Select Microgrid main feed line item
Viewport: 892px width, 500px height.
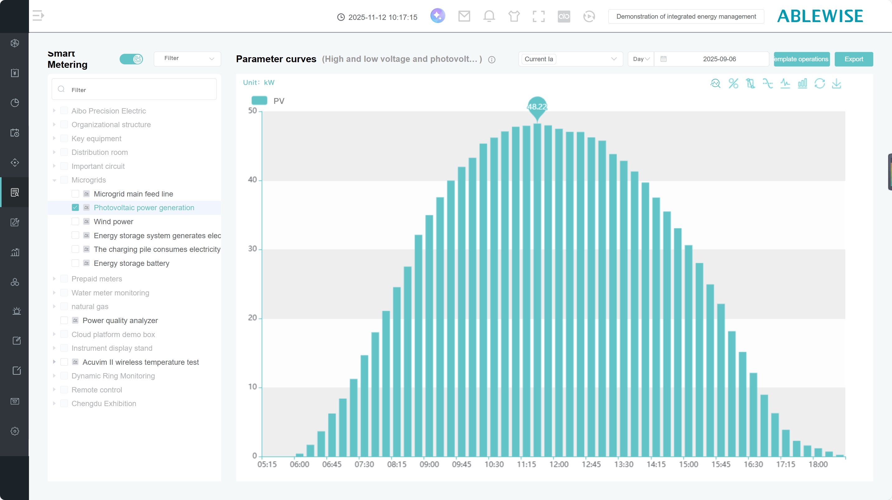coord(133,194)
